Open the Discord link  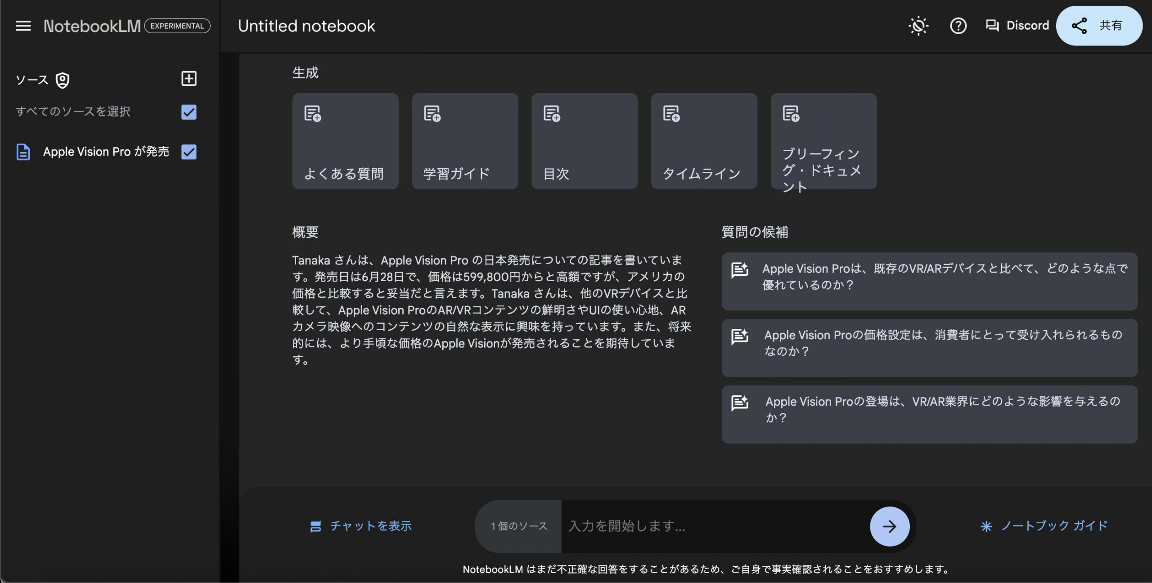(1017, 26)
